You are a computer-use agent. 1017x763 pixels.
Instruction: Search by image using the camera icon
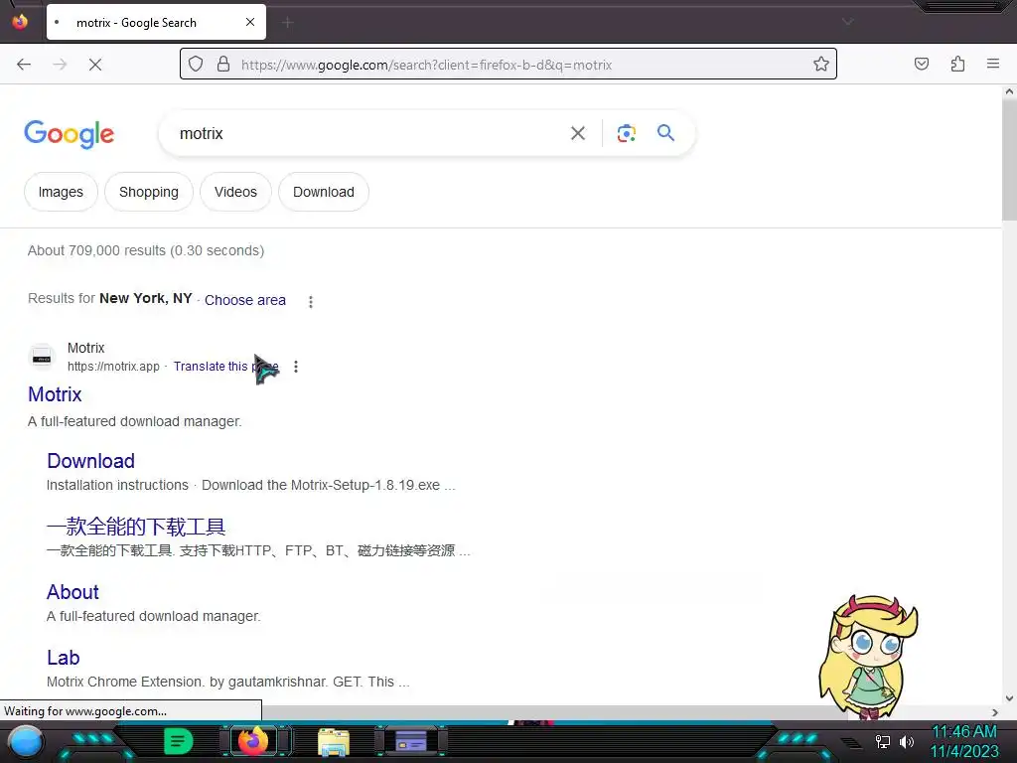click(x=626, y=134)
